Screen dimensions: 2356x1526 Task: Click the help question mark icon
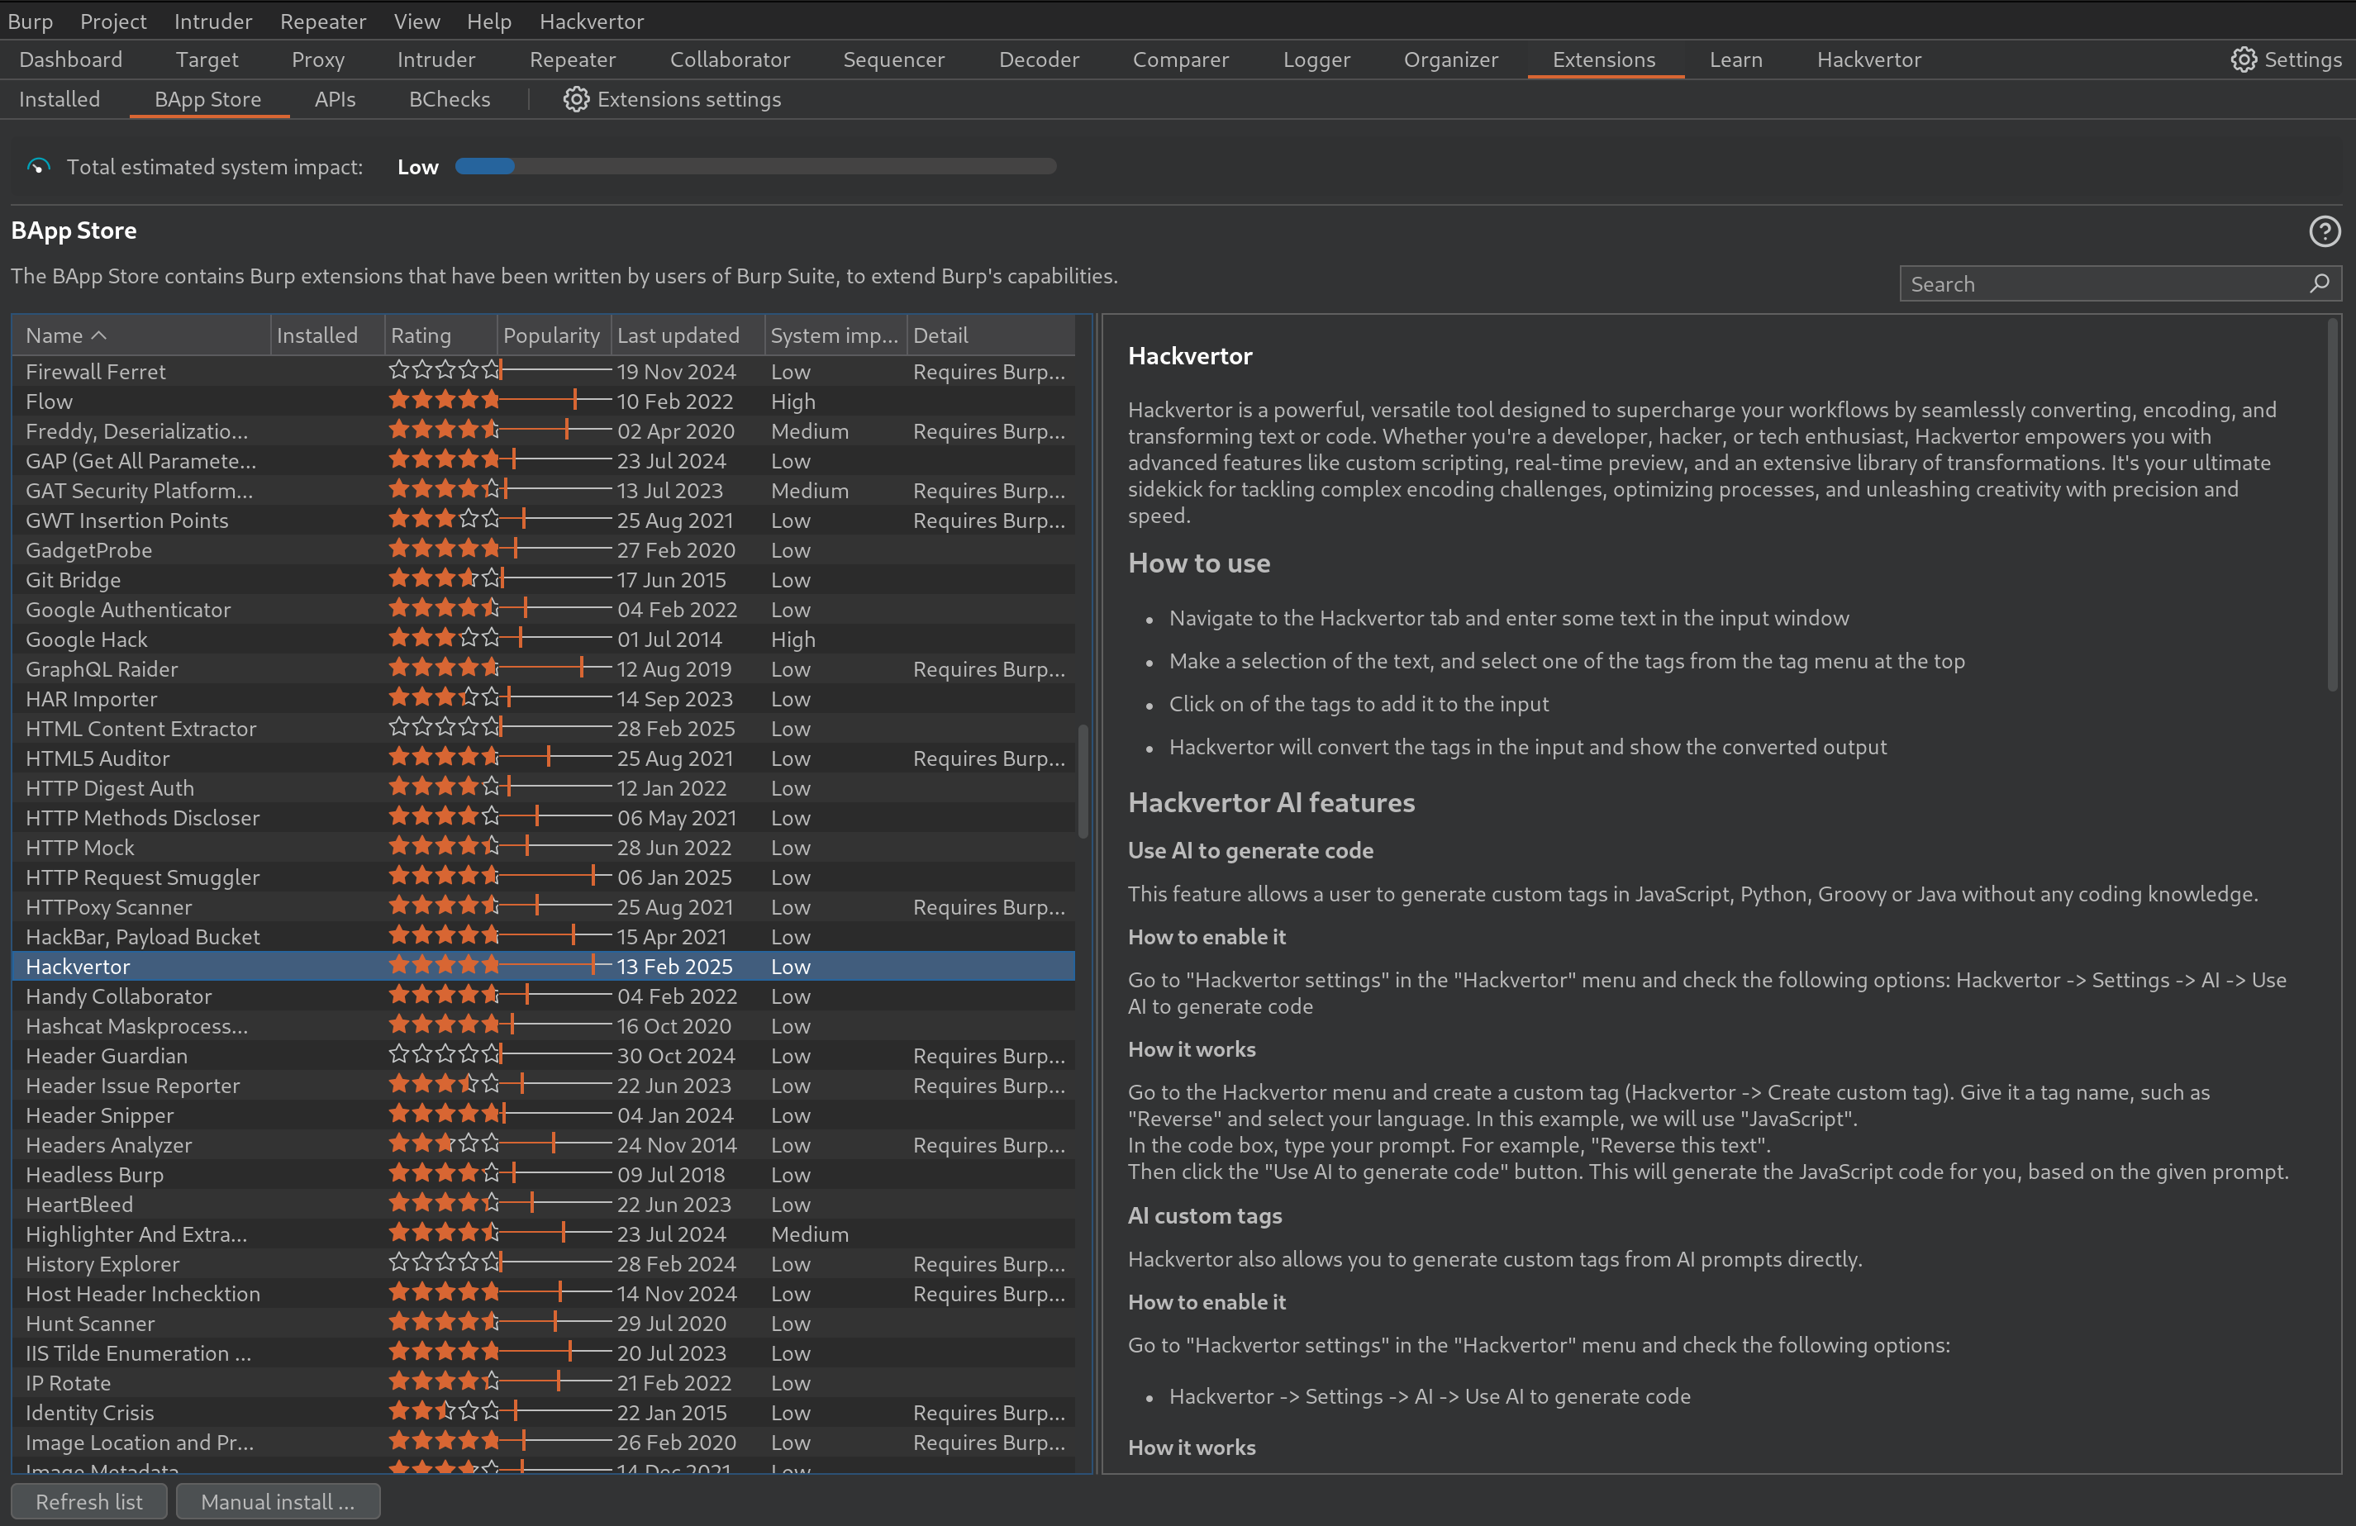tap(2325, 231)
